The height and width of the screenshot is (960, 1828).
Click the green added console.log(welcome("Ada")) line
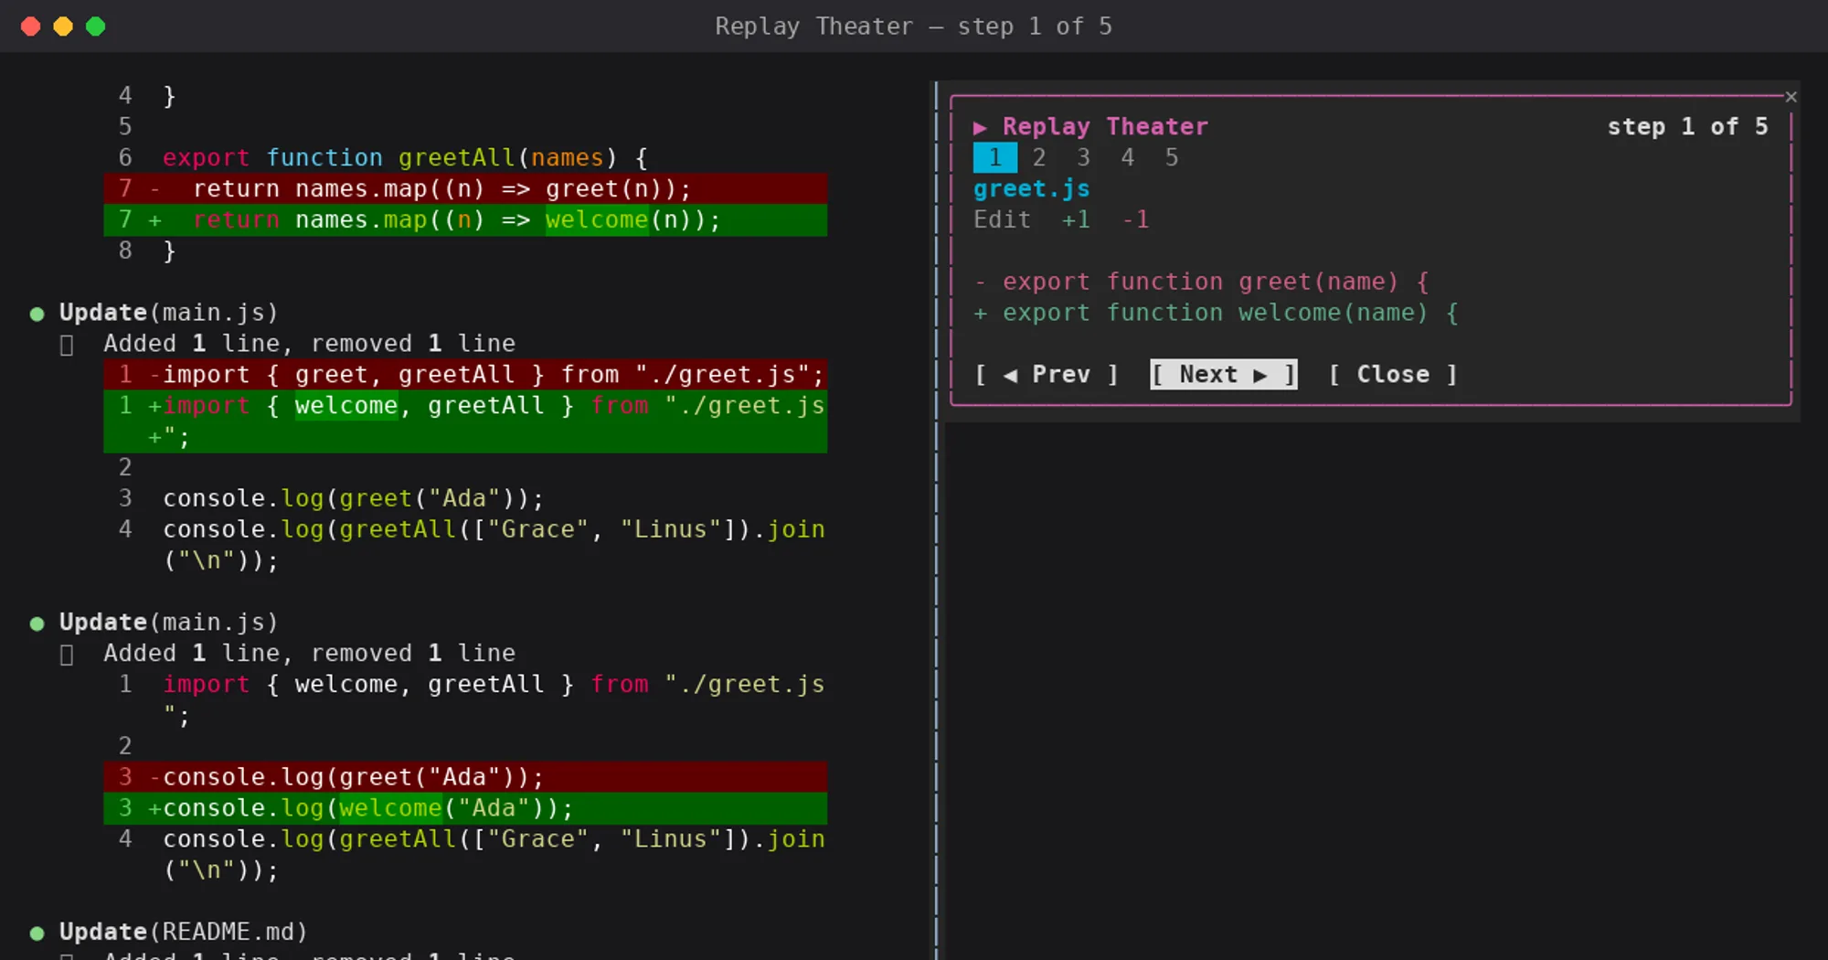click(x=465, y=807)
